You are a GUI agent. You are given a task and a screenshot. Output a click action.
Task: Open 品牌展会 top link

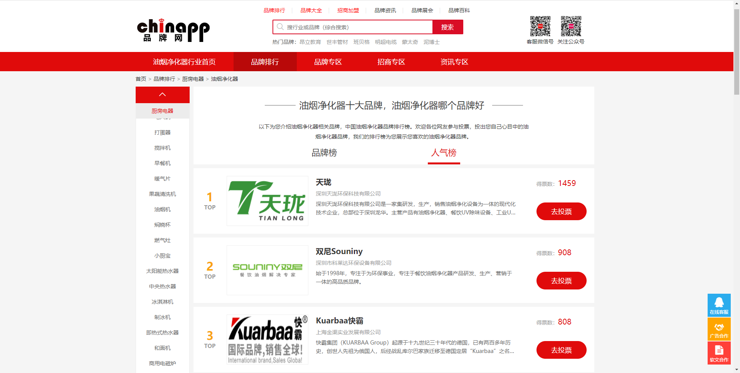422,10
